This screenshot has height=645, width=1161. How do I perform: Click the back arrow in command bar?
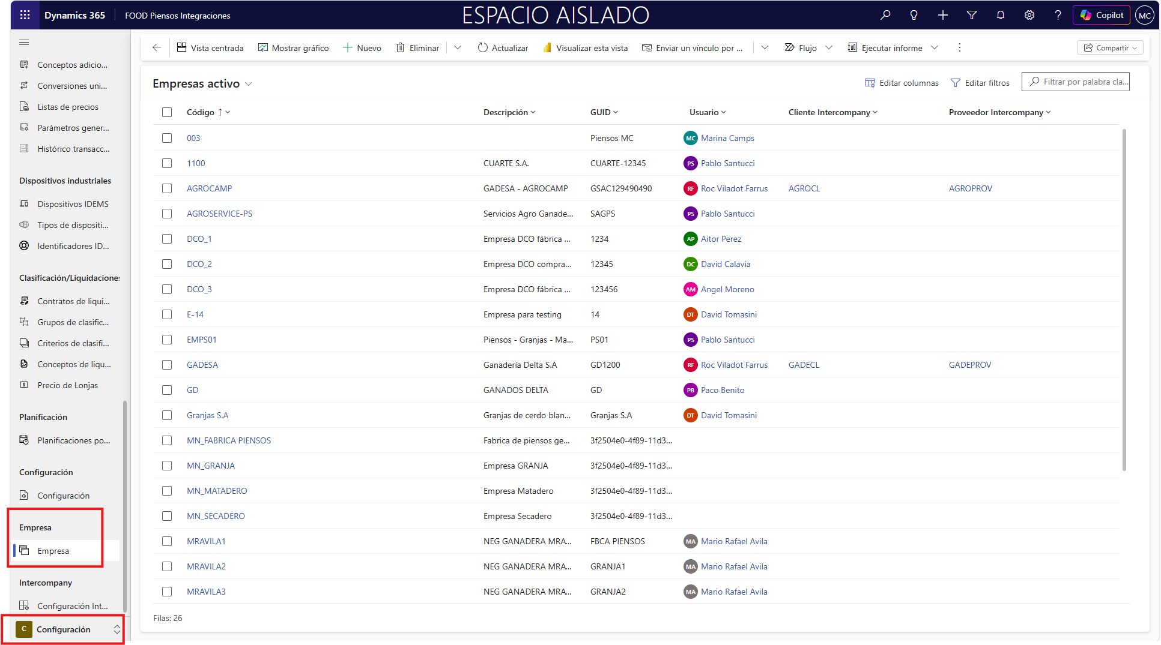coord(157,47)
